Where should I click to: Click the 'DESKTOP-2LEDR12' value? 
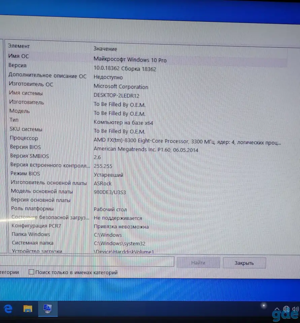pyautogui.click(x=116, y=96)
